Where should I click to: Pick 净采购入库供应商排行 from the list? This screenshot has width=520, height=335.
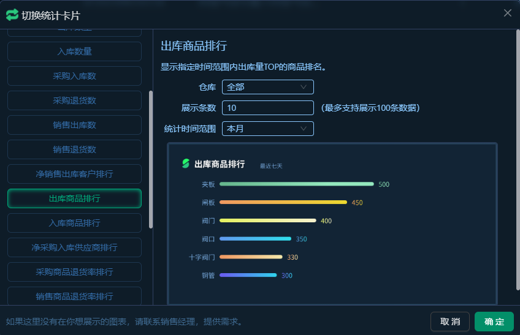(74, 247)
